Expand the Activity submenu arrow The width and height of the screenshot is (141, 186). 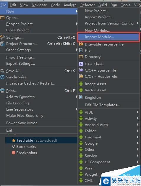pos(137,118)
